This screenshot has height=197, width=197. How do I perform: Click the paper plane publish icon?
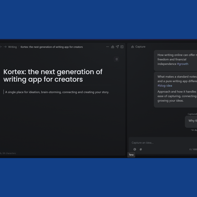(117, 47)
